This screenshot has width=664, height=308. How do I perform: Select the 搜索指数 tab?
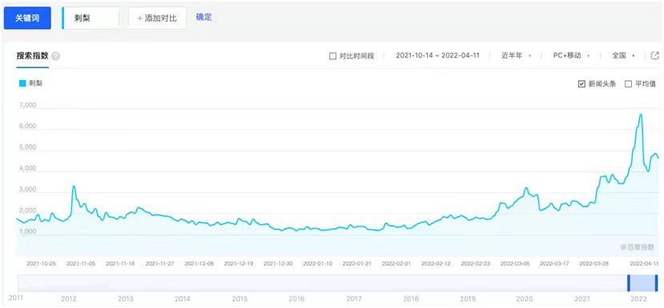pyautogui.click(x=33, y=56)
